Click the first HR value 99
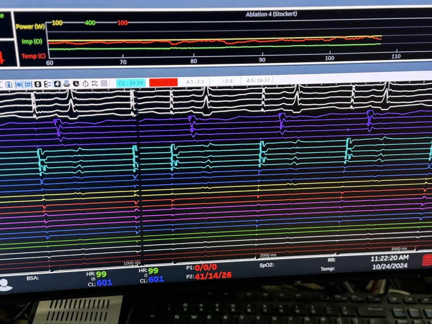 tap(101, 274)
